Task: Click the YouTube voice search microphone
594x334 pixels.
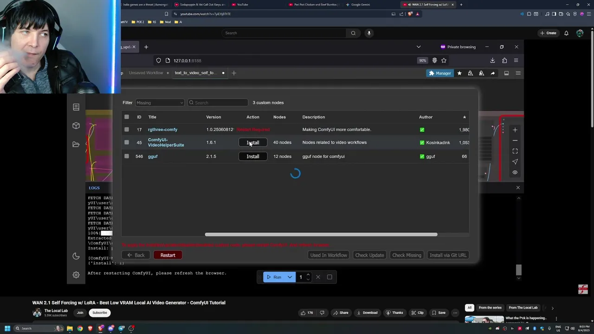Action: (x=369, y=33)
